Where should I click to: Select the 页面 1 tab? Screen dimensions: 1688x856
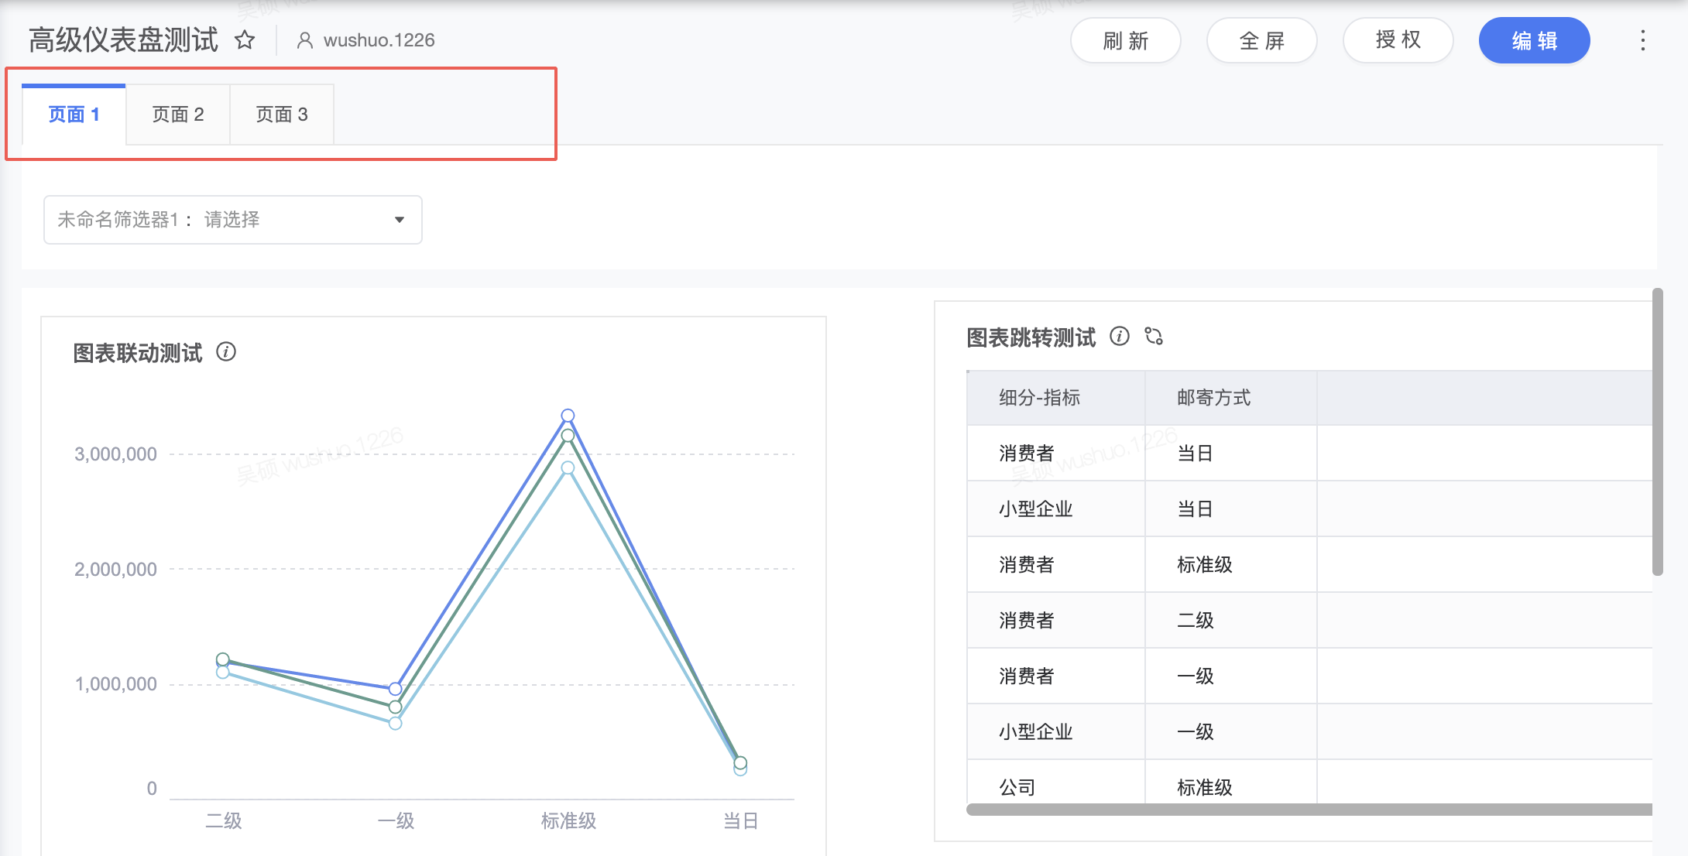pyautogui.click(x=74, y=115)
